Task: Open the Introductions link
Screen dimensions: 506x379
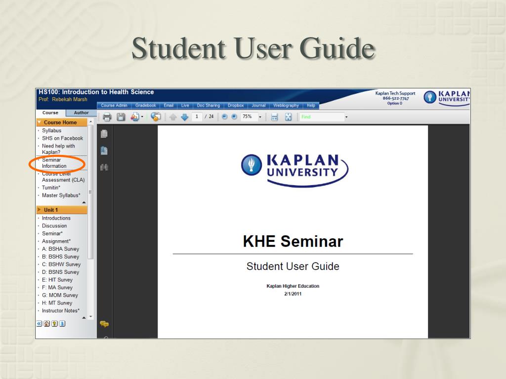Action: pyautogui.click(x=56, y=218)
